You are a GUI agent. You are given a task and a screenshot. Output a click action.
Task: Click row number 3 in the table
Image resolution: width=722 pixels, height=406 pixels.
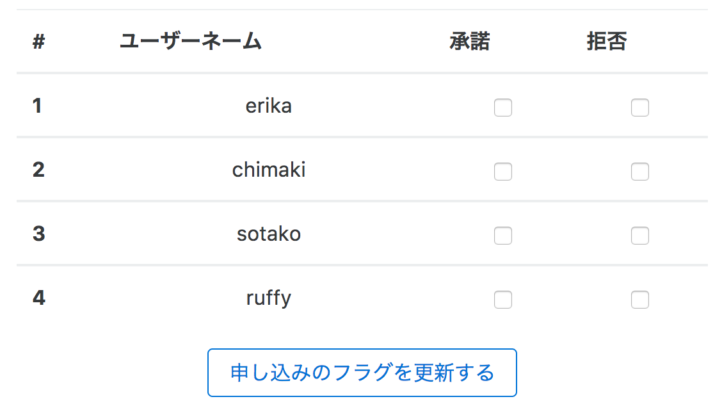tap(37, 234)
